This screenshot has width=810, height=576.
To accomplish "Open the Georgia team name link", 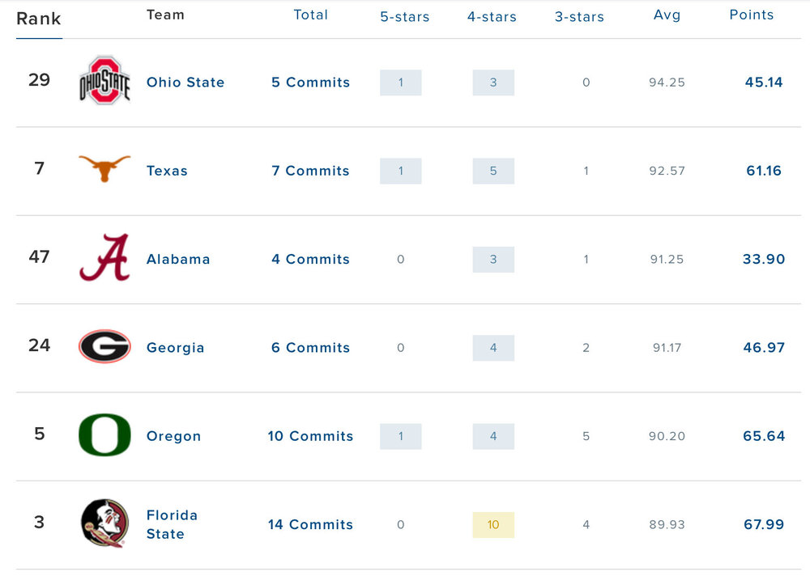I will pyautogui.click(x=175, y=348).
